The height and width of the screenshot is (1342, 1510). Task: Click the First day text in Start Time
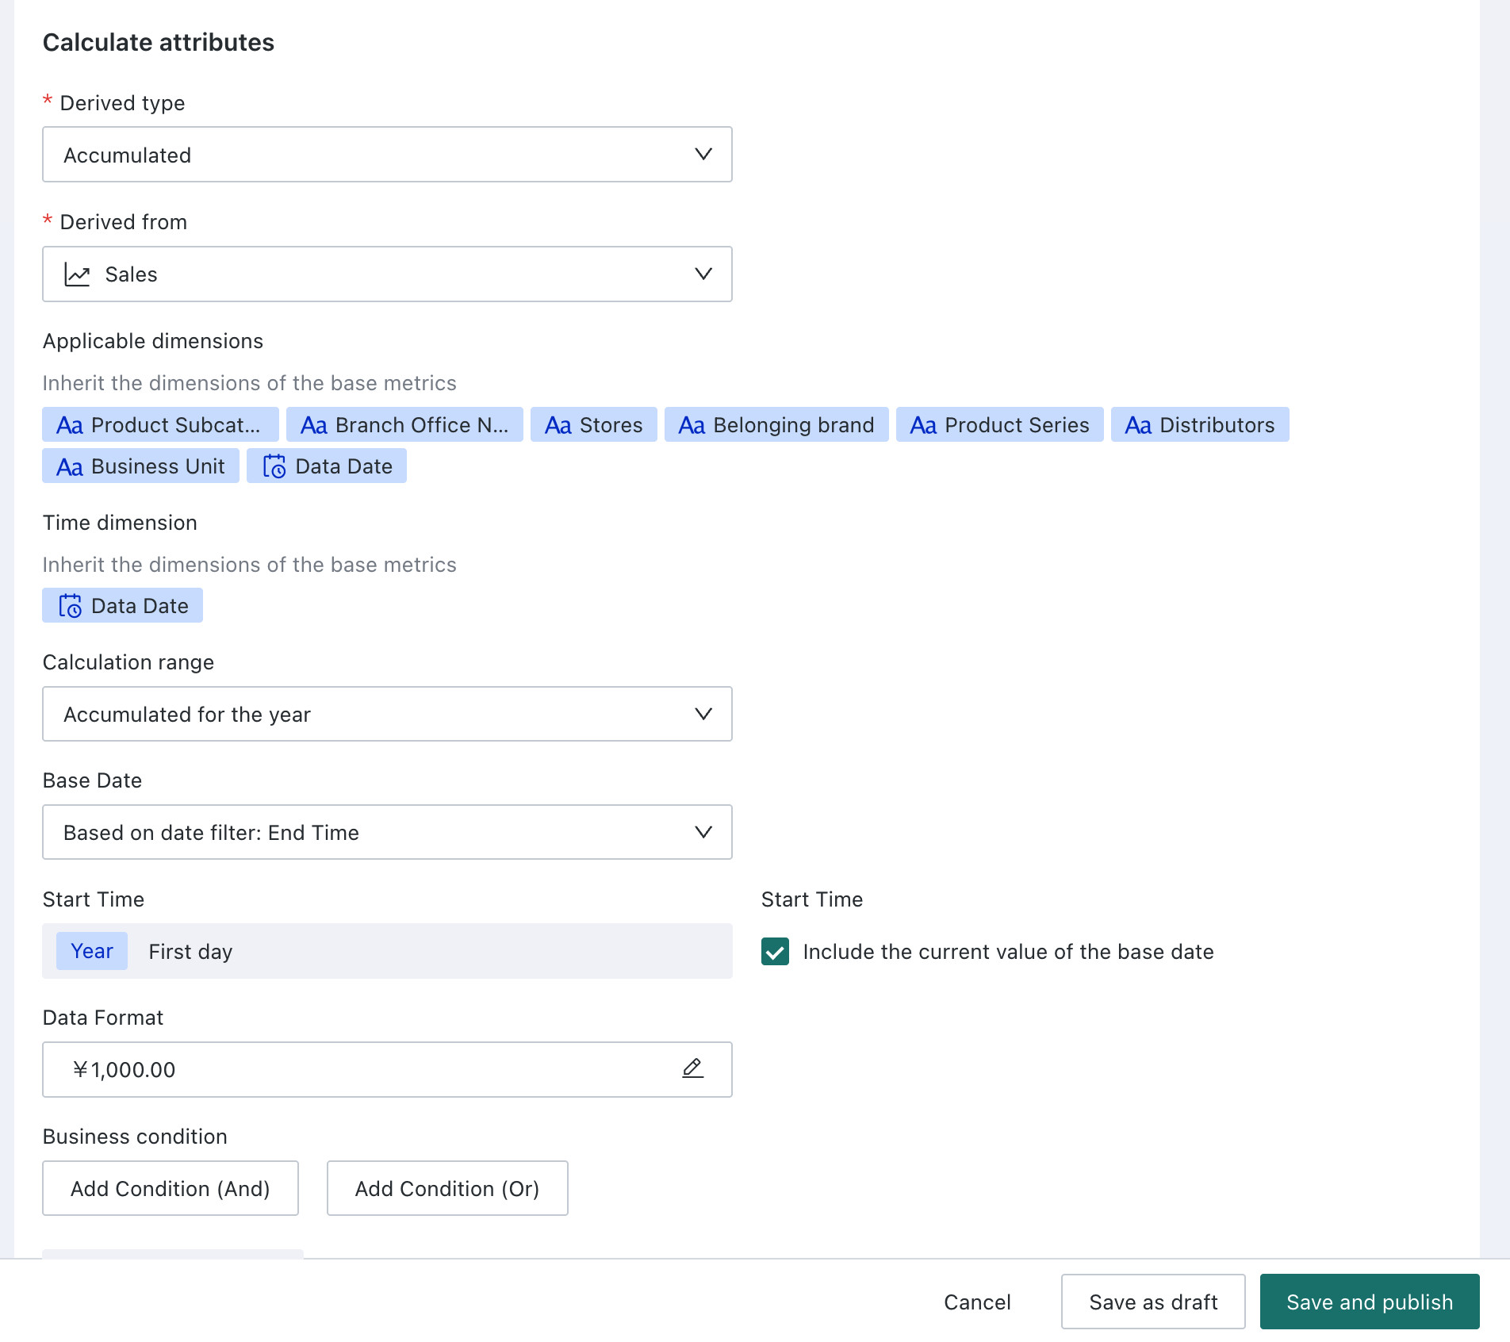[x=190, y=952]
